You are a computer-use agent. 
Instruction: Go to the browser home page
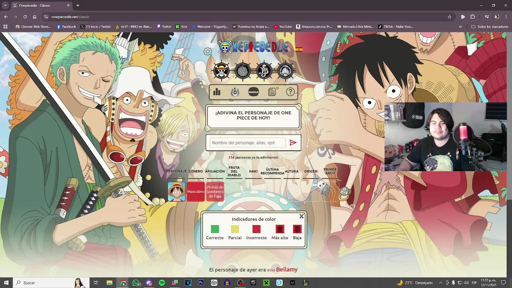(x=34, y=17)
